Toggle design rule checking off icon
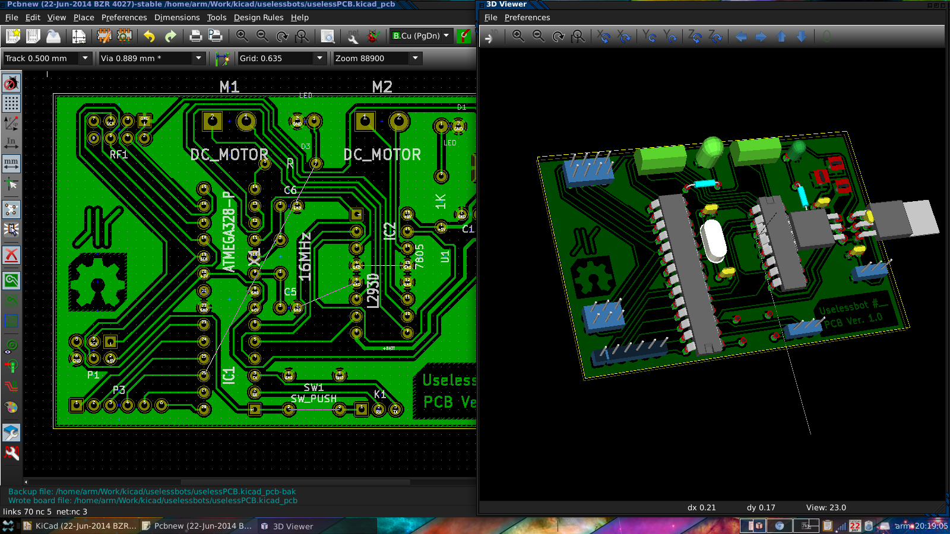Screen dimensions: 950x534 point(11,83)
